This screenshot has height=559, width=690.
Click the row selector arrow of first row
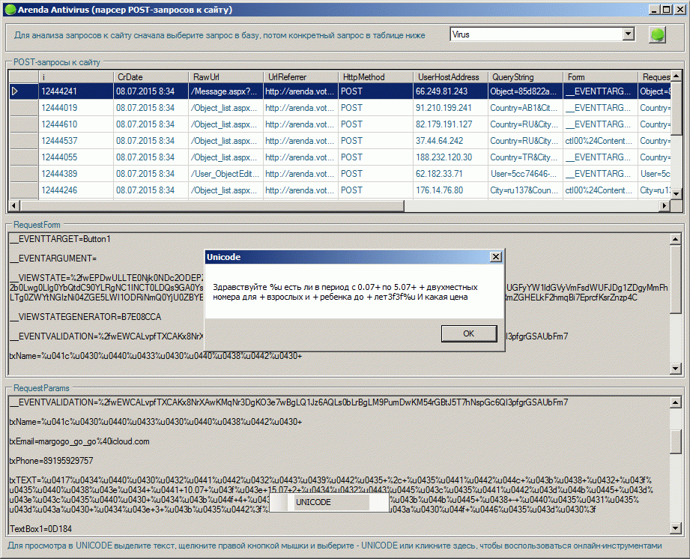coord(24,91)
